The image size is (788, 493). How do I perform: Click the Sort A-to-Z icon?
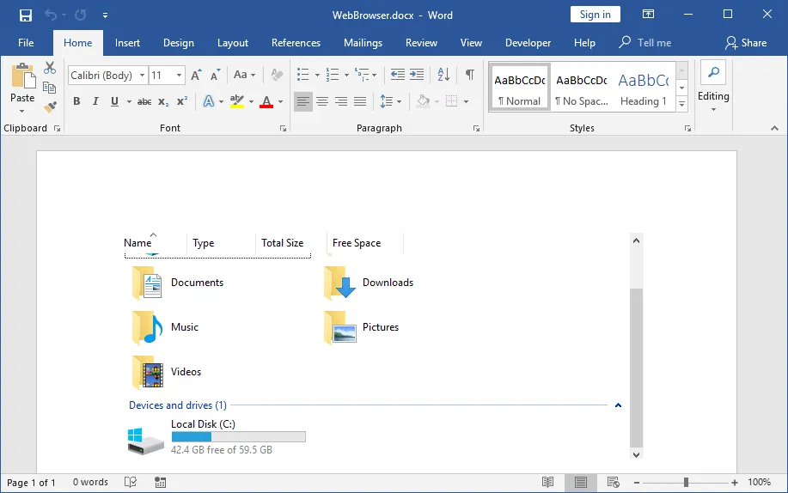tap(443, 75)
